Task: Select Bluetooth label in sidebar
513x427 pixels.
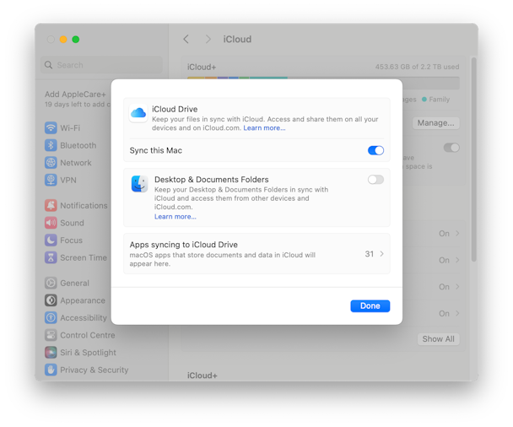Action: point(78,145)
